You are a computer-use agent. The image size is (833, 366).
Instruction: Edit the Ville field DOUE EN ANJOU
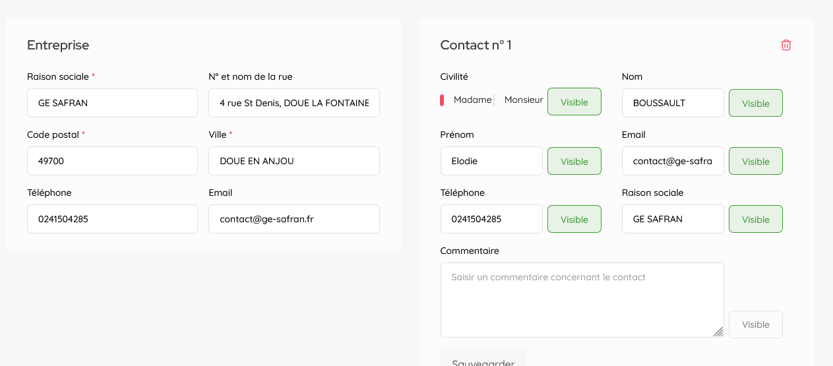click(x=293, y=161)
